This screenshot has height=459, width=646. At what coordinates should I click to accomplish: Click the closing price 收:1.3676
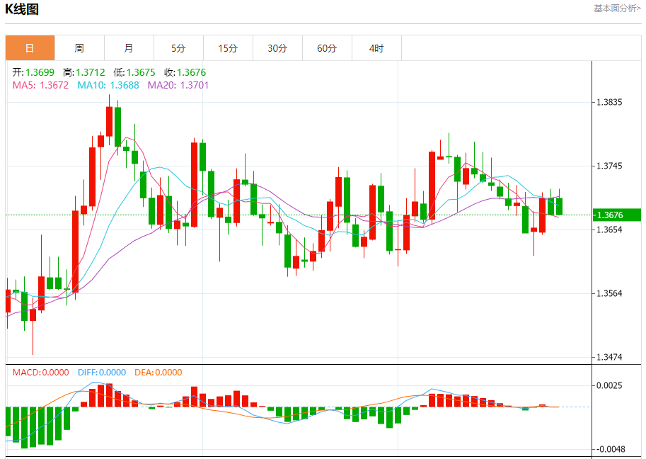(x=185, y=72)
